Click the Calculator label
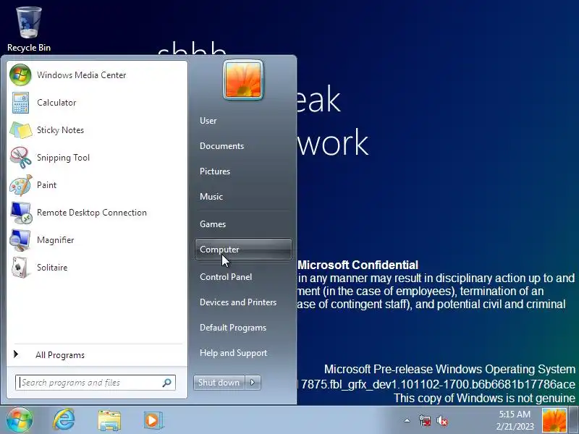 pyautogui.click(x=56, y=103)
